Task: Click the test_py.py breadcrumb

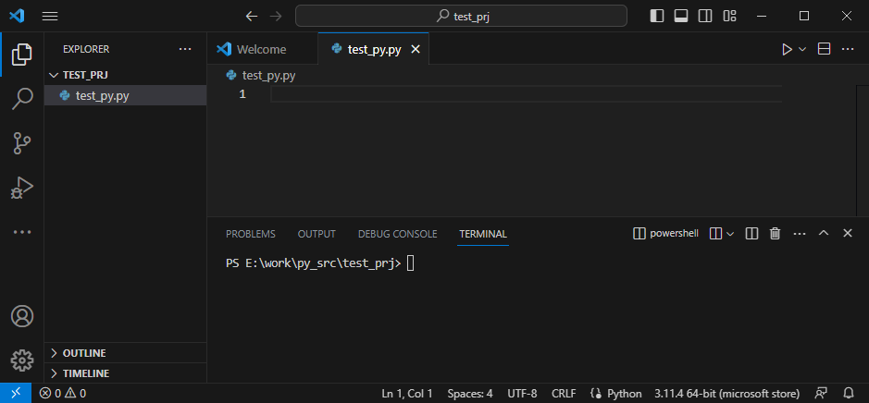Action: 268,76
